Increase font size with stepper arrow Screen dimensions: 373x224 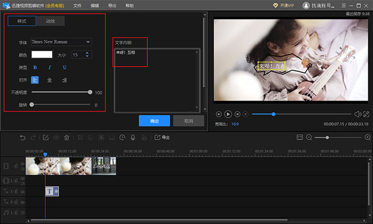click(x=87, y=53)
